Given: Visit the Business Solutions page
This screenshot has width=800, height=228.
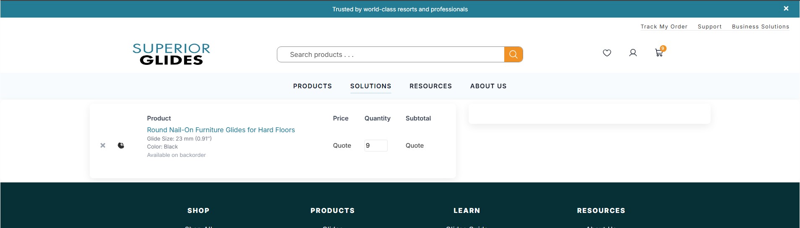Looking at the screenshot, I should 760,27.
